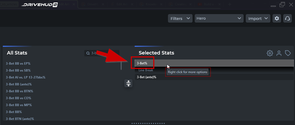Click the DriveHUD 2 logo
295x125 pixels.
point(39,5)
